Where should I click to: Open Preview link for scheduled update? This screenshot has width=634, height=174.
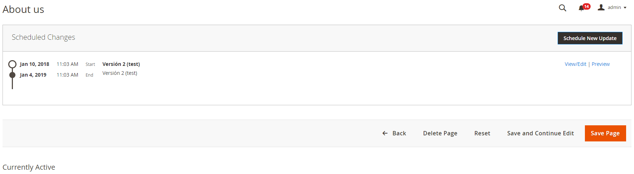(x=601, y=64)
